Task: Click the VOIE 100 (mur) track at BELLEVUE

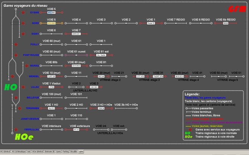Action: coord(51,98)
